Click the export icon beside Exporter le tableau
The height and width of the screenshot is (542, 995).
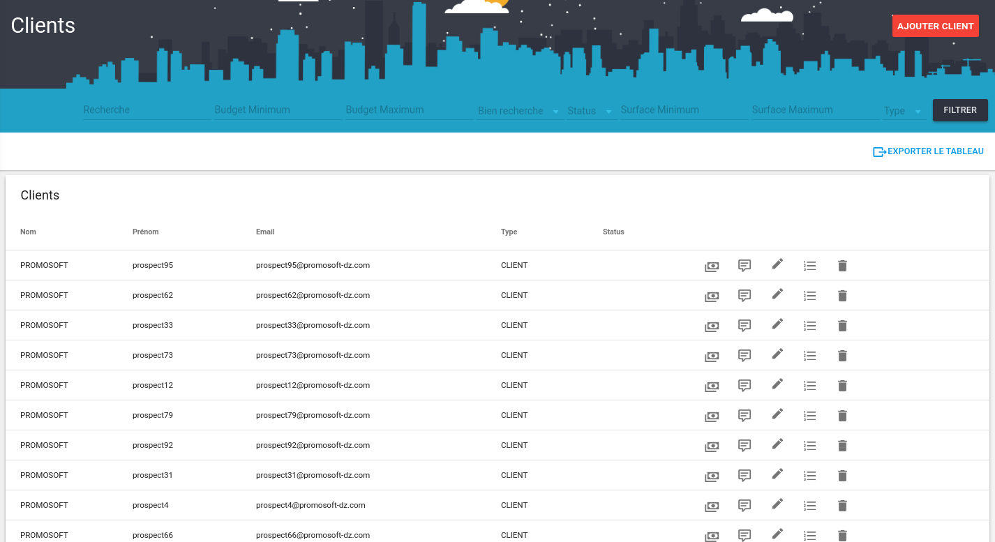[879, 151]
